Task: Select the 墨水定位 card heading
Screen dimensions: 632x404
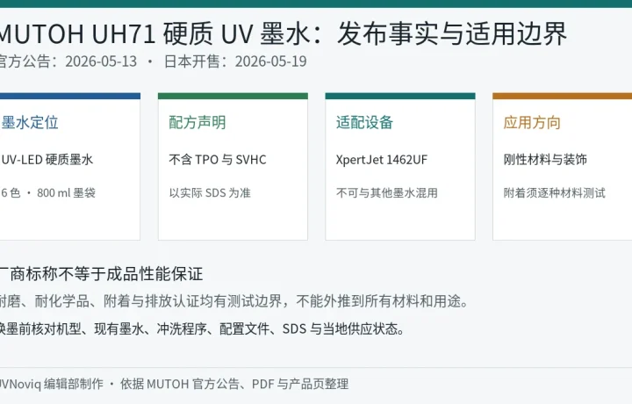Action: 30,123
